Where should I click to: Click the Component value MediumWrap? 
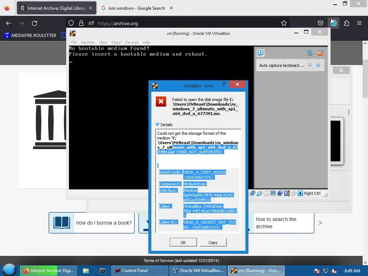tap(194, 184)
